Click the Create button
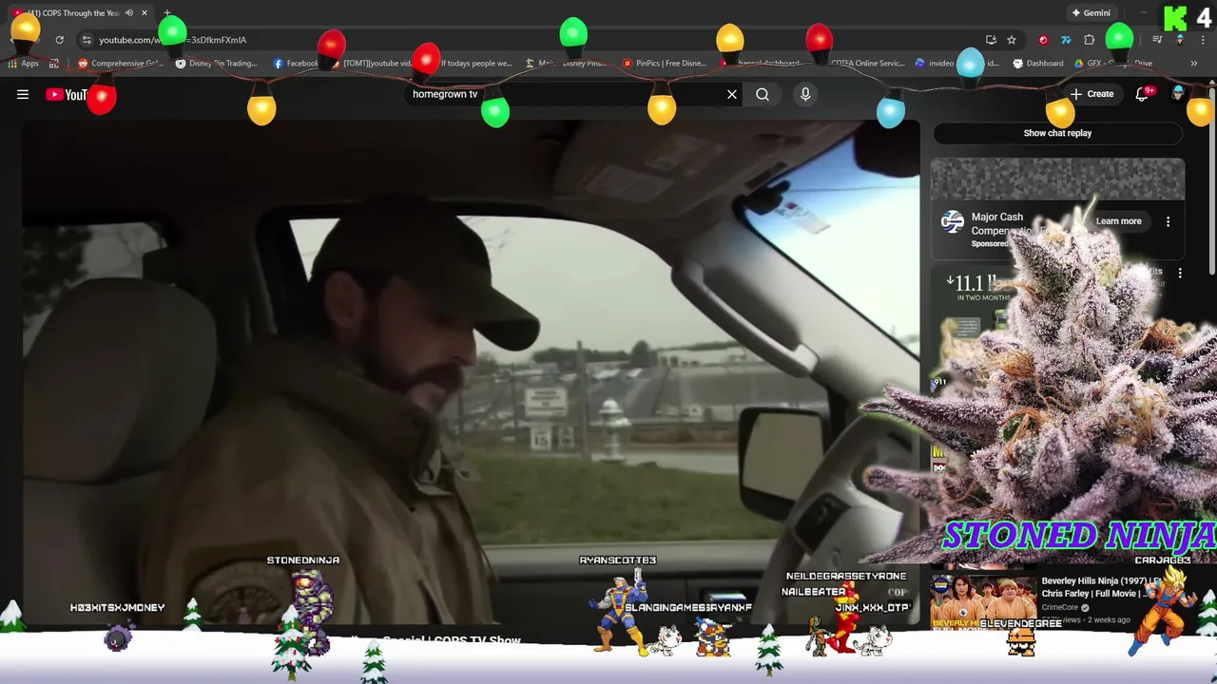The width and height of the screenshot is (1217, 684). (x=1091, y=94)
